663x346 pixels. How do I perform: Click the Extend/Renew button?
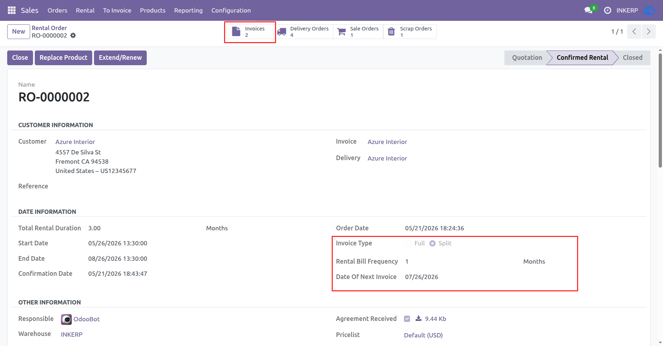pyautogui.click(x=120, y=58)
